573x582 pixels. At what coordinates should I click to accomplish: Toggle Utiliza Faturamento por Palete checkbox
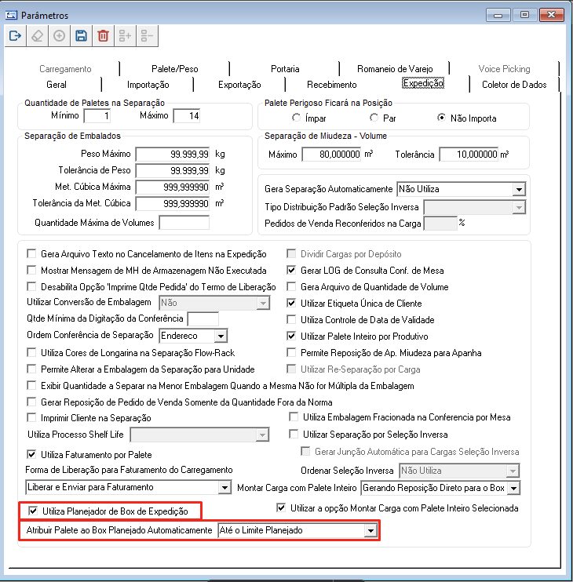pos(31,454)
